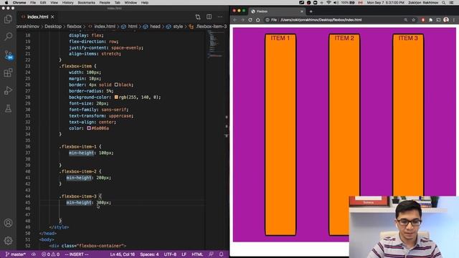Click the flexbox folder breadcrumb

(74, 27)
